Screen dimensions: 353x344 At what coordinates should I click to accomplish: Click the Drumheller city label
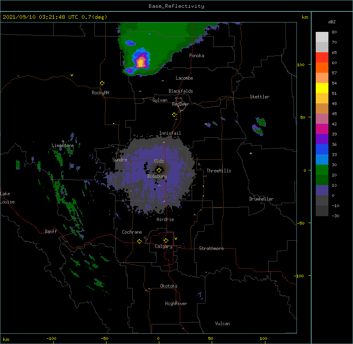[x=261, y=199]
